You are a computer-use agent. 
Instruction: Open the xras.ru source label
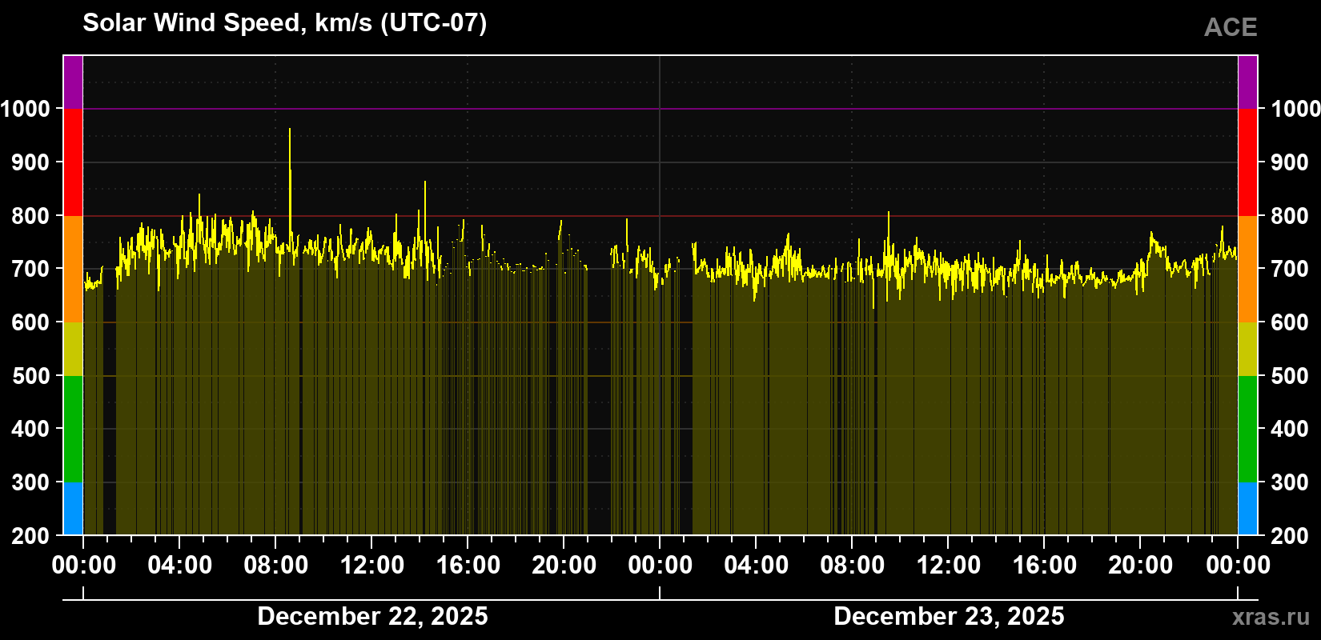(1271, 617)
